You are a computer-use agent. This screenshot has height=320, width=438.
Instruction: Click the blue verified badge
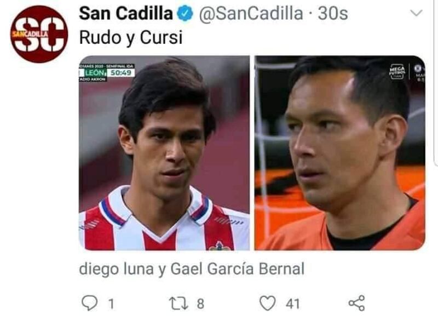(x=186, y=14)
